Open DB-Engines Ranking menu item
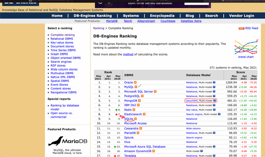265x157 pixels. [92, 16]
